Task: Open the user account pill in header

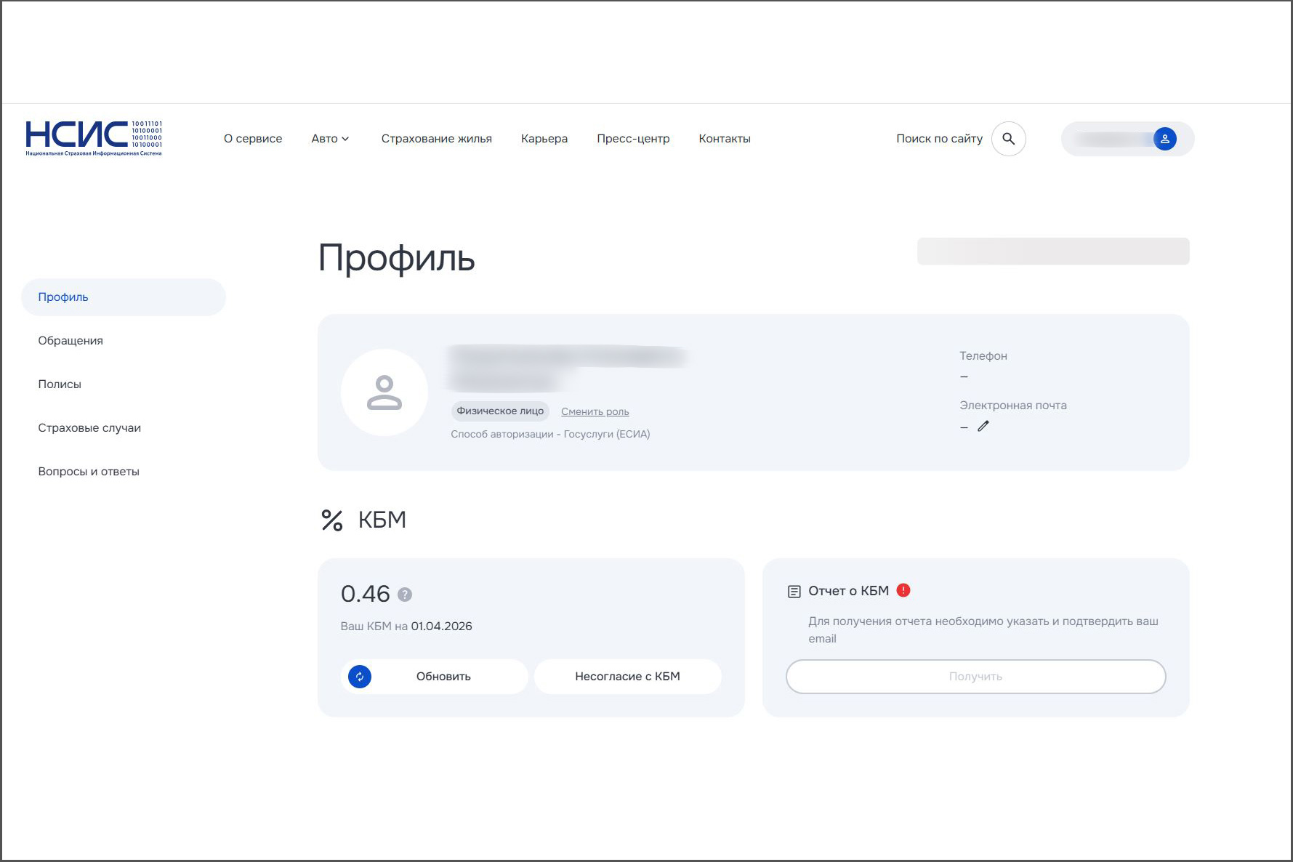Action: [1127, 139]
